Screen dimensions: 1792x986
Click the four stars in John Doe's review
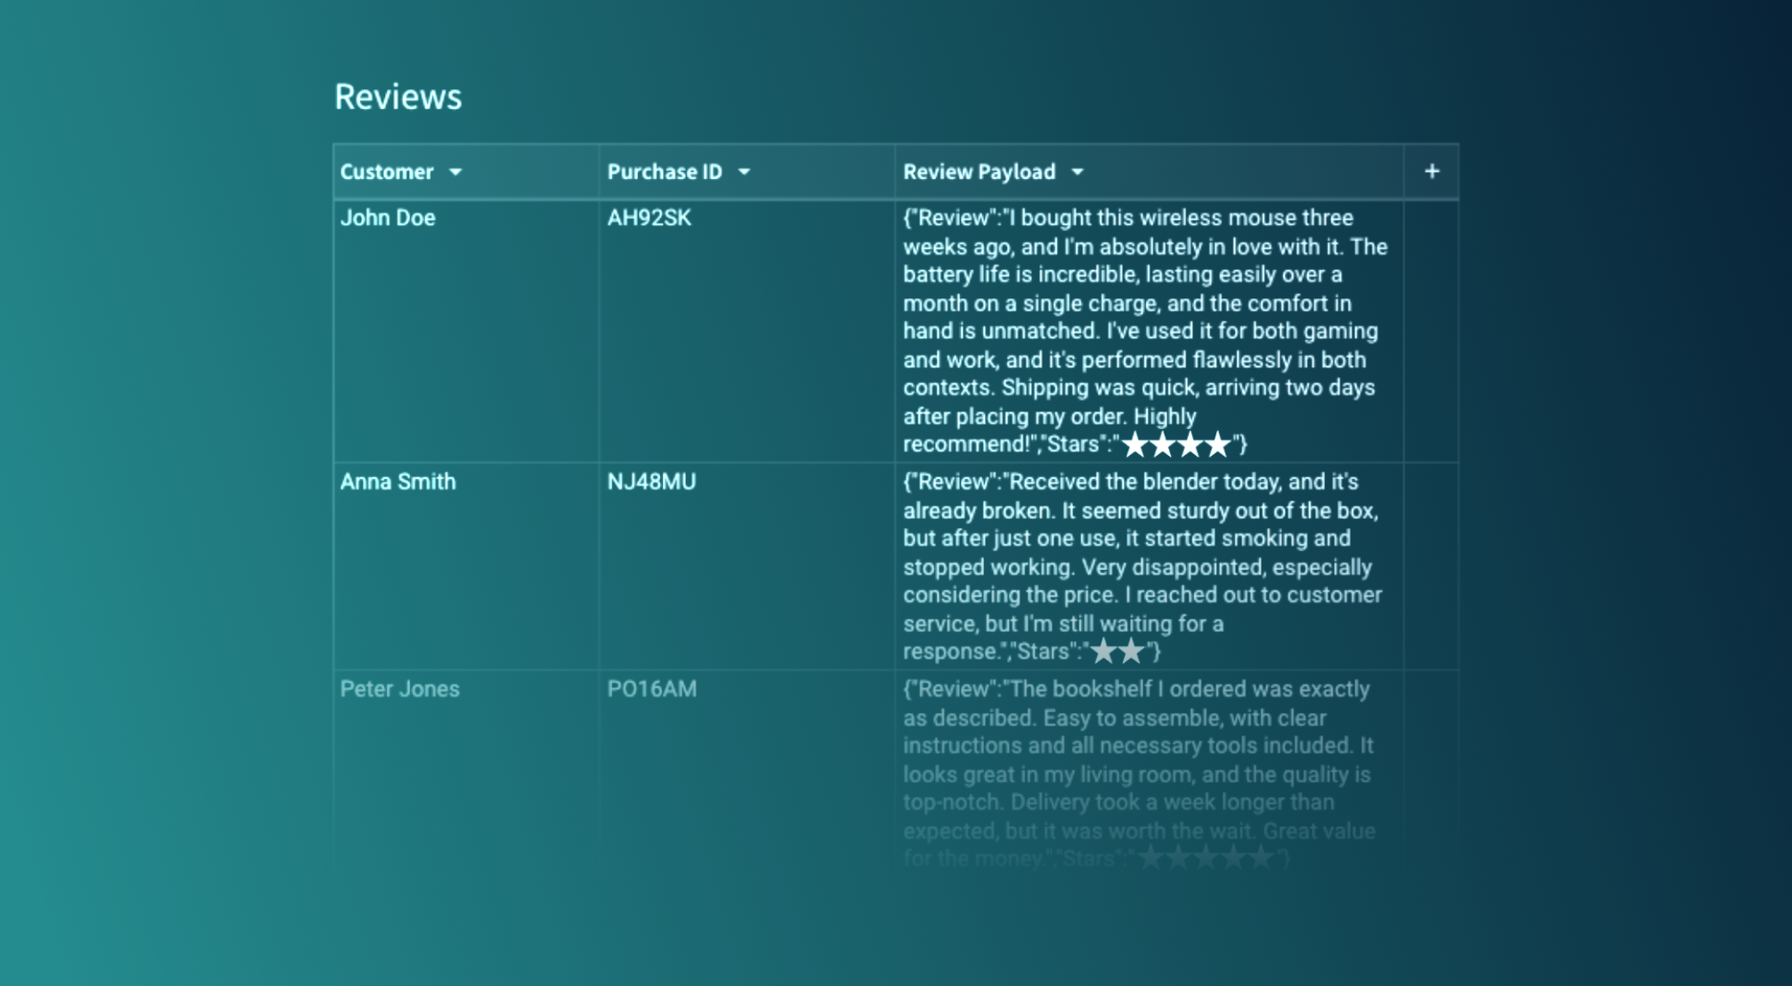[1176, 444]
